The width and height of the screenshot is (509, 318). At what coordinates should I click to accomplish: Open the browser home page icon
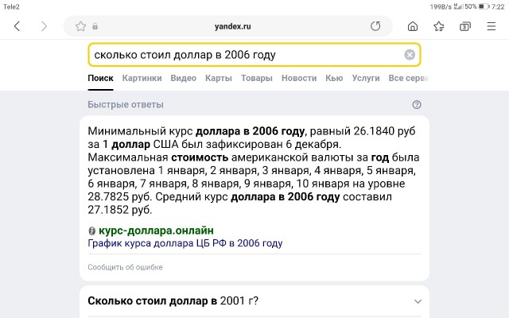(x=413, y=26)
